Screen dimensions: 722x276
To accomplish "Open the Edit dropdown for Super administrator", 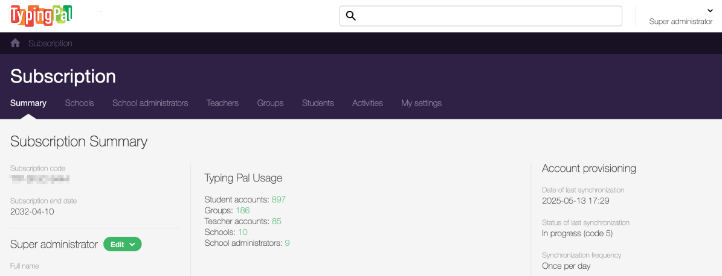I will point(123,244).
